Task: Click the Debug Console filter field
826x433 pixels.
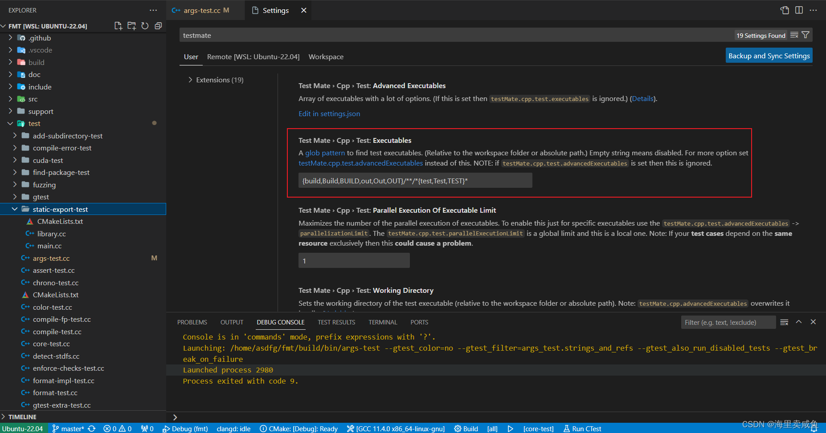Action: (x=728, y=322)
